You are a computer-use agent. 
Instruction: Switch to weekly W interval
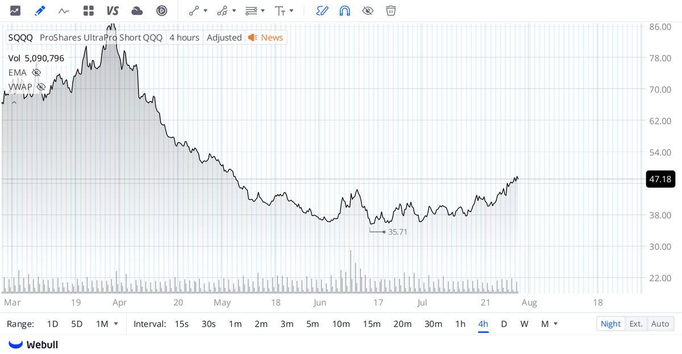click(x=524, y=324)
